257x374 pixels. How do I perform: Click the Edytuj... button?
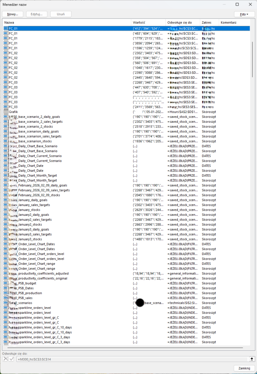pyautogui.click(x=37, y=14)
